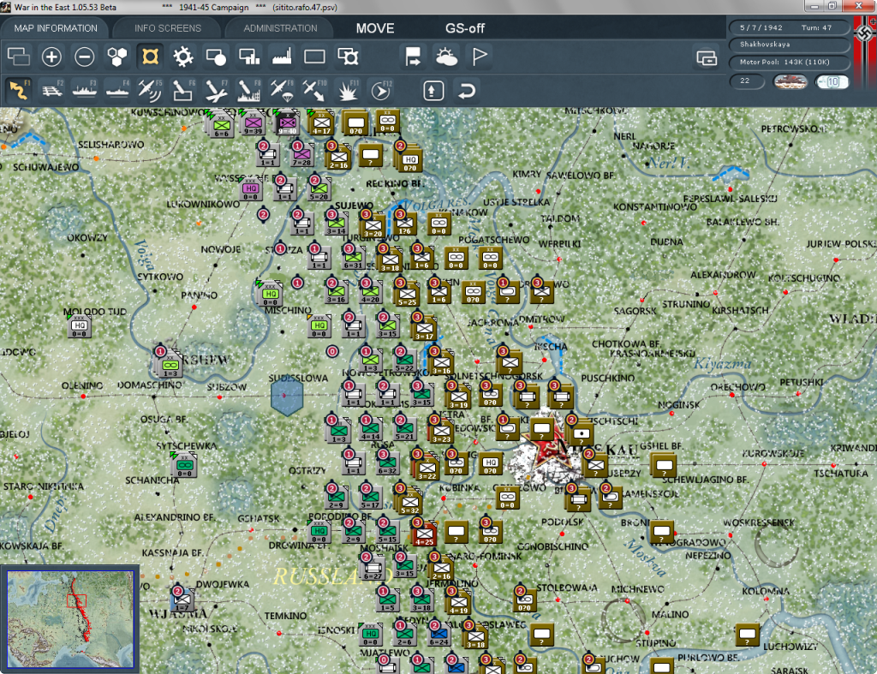This screenshot has width=877, height=674.
Task: Open the MAP INFORMATION tab
Action: [x=56, y=28]
